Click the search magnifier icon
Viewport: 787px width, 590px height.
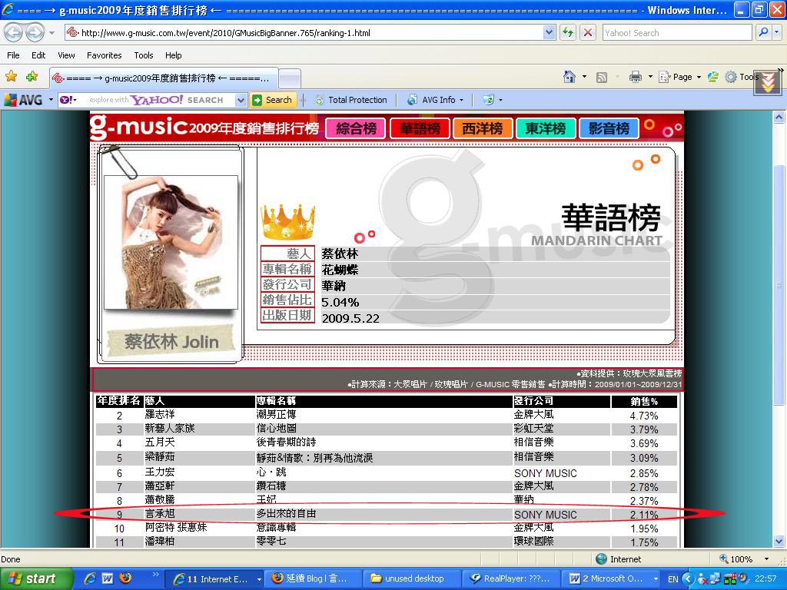click(x=763, y=32)
